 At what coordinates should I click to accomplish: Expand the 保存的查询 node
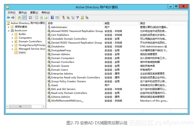click(x=8, y=27)
